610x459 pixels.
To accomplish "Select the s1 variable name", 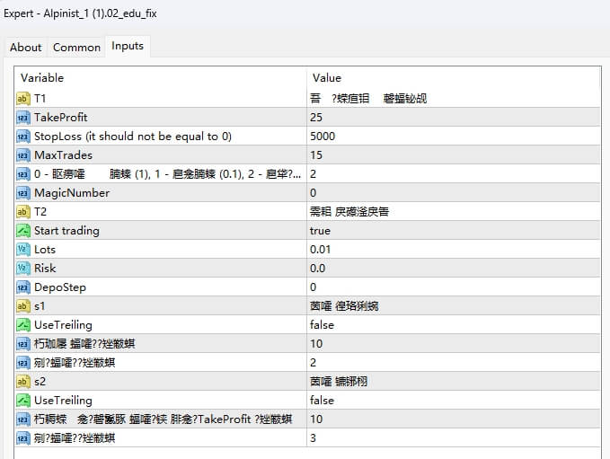I will coord(40,306).
